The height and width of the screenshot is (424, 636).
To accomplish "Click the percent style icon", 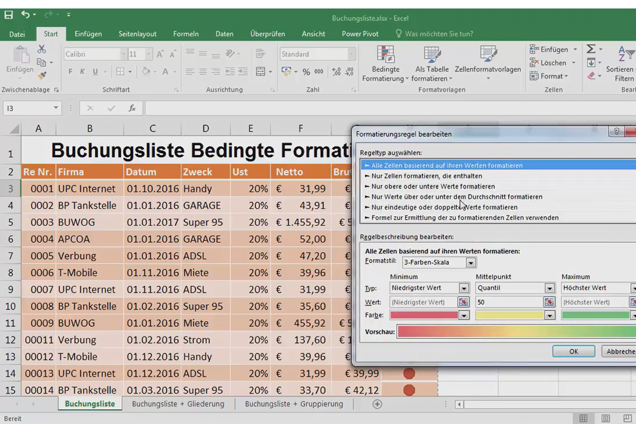I will (x=306, y=72).
